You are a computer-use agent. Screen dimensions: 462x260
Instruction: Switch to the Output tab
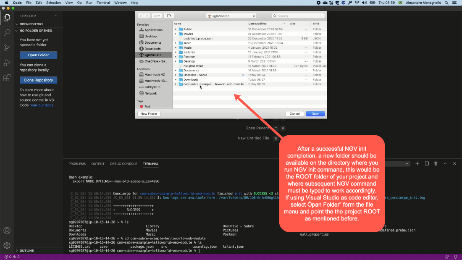pos(98,164)
